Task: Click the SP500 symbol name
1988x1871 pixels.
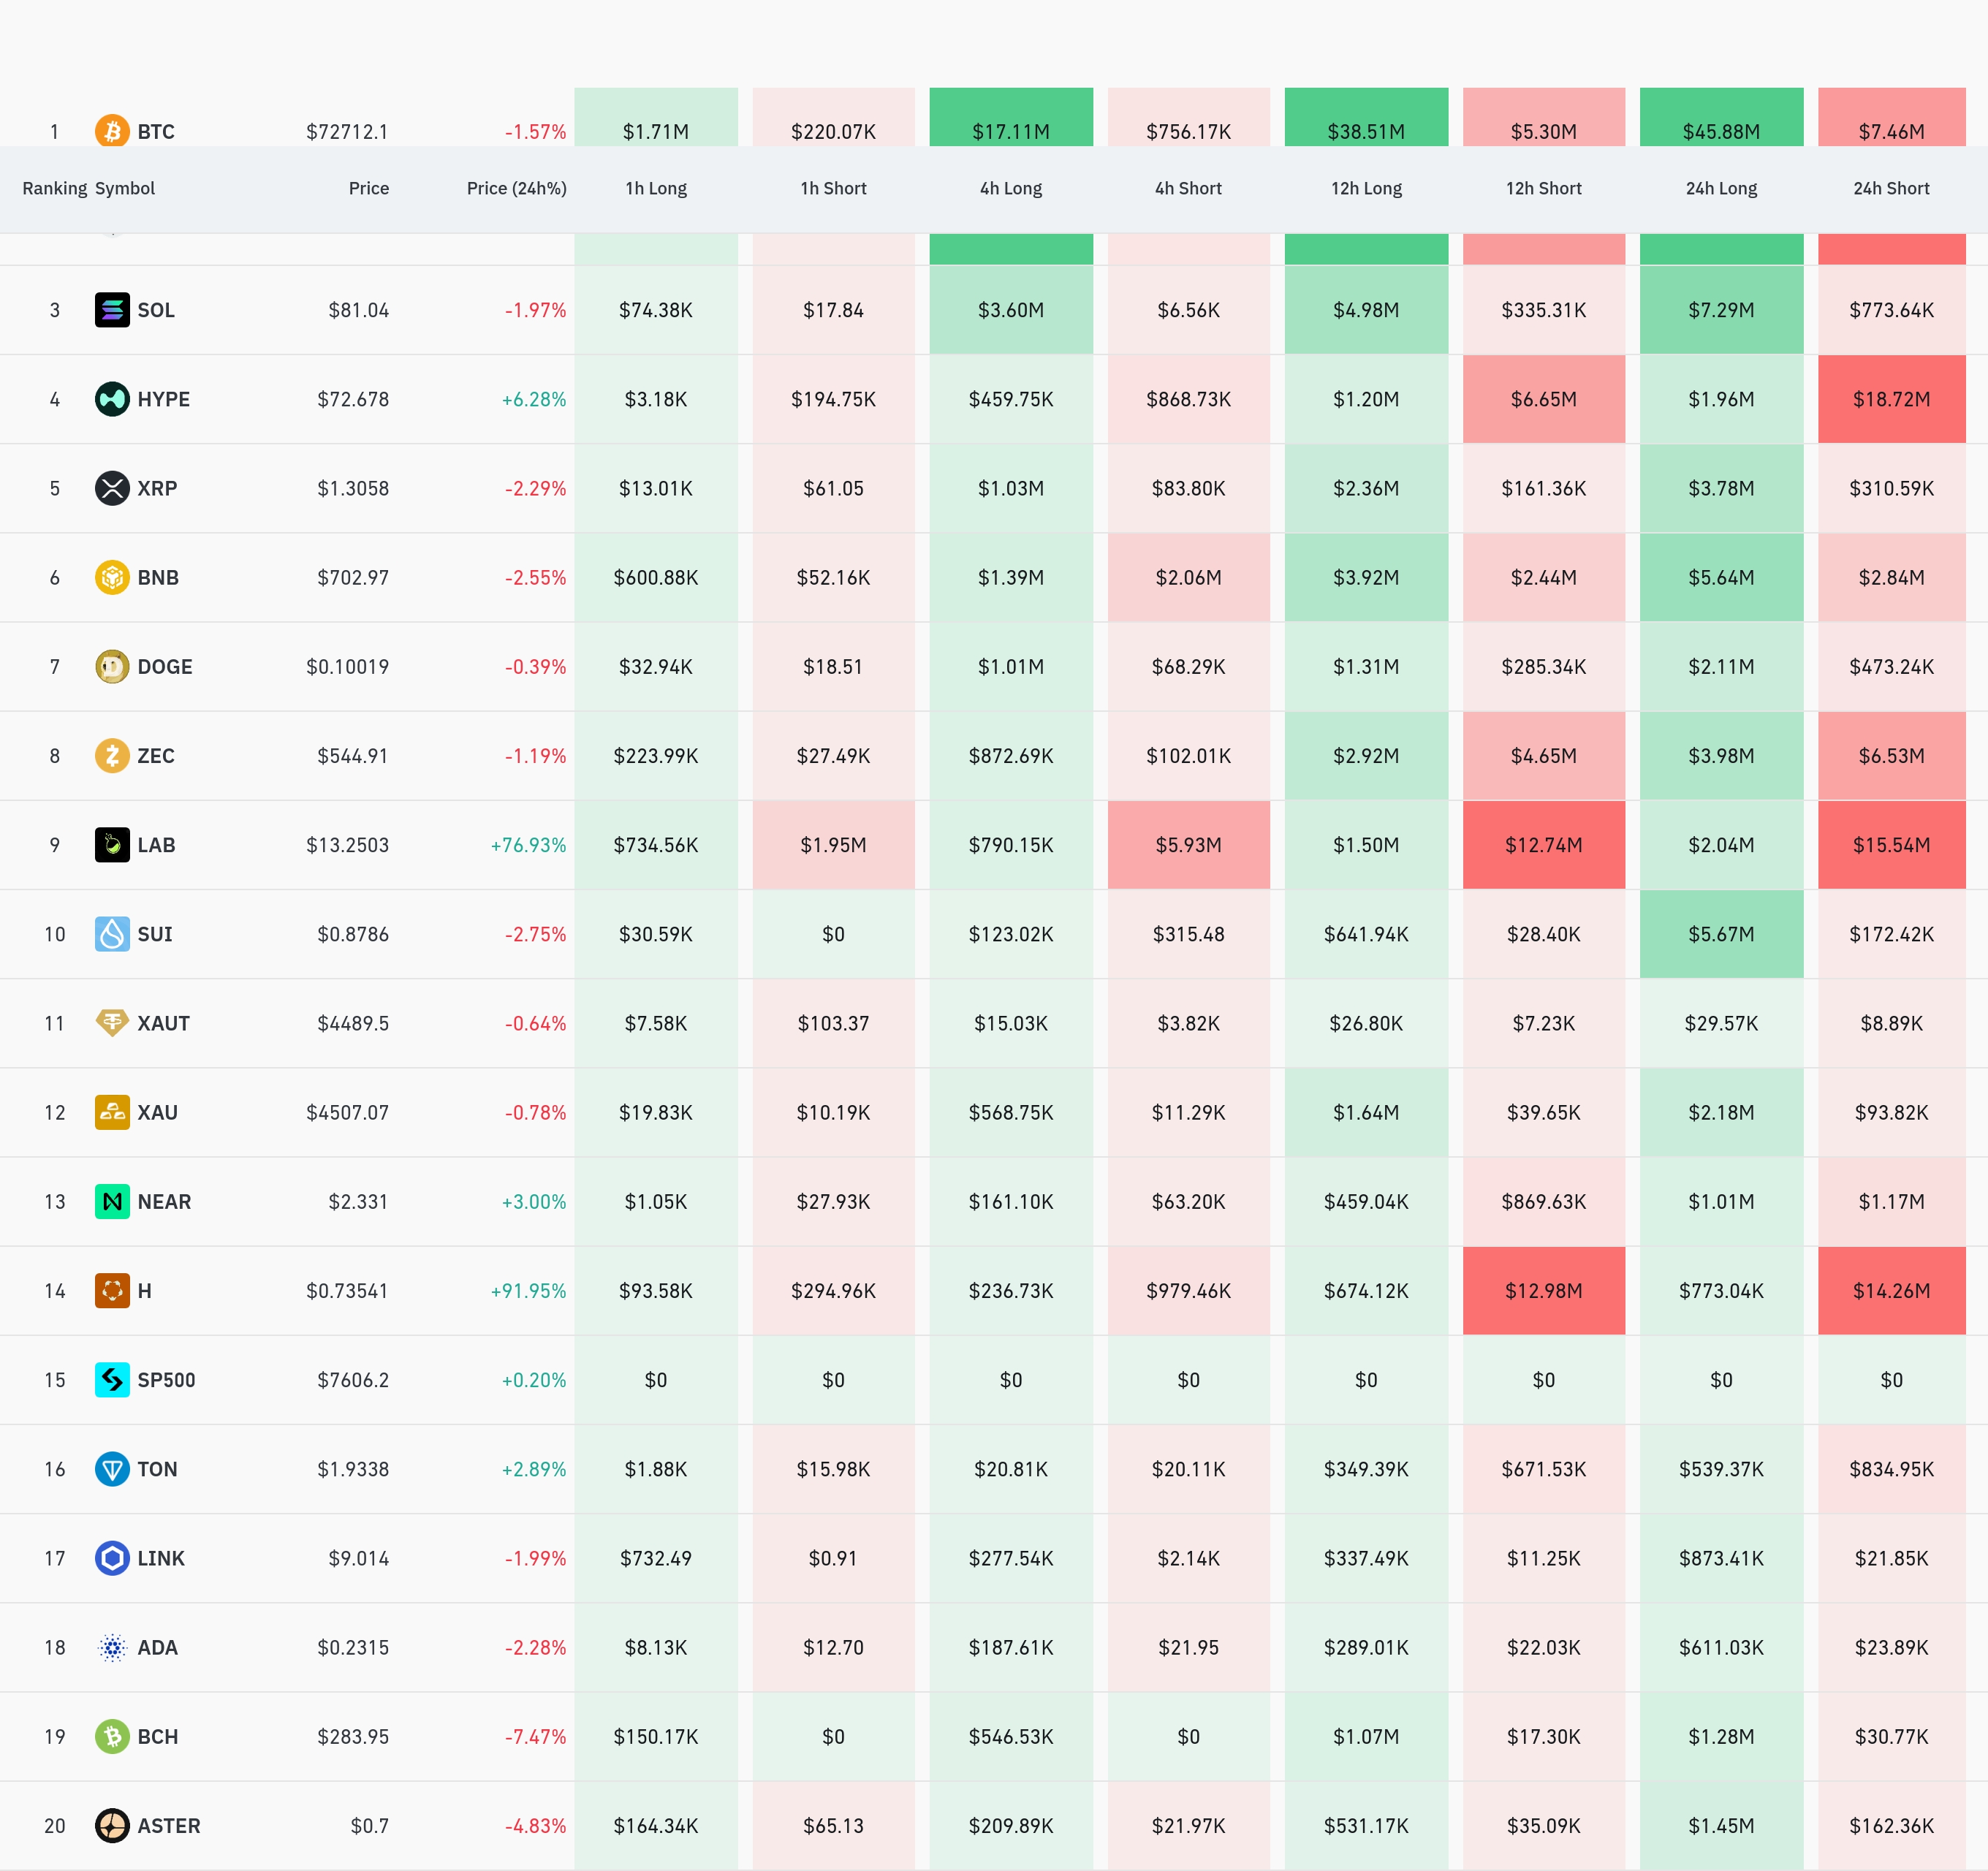Action: [167, 1380]
